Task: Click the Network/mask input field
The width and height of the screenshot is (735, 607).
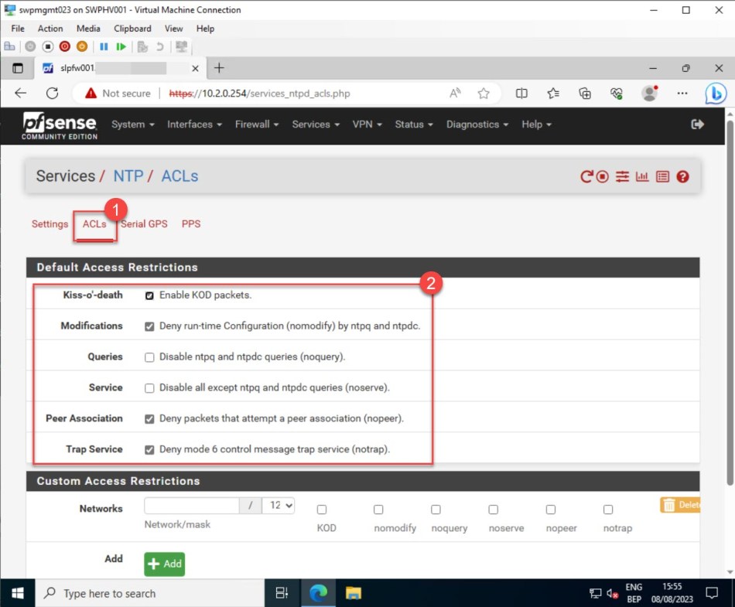Action: pos(191,505)
